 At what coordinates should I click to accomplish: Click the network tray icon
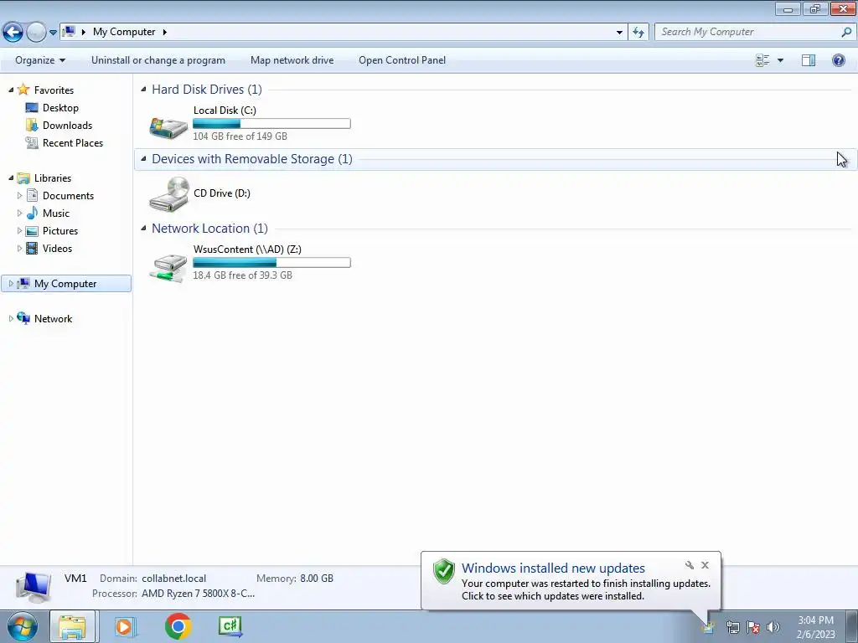click(x=732, y=628)
